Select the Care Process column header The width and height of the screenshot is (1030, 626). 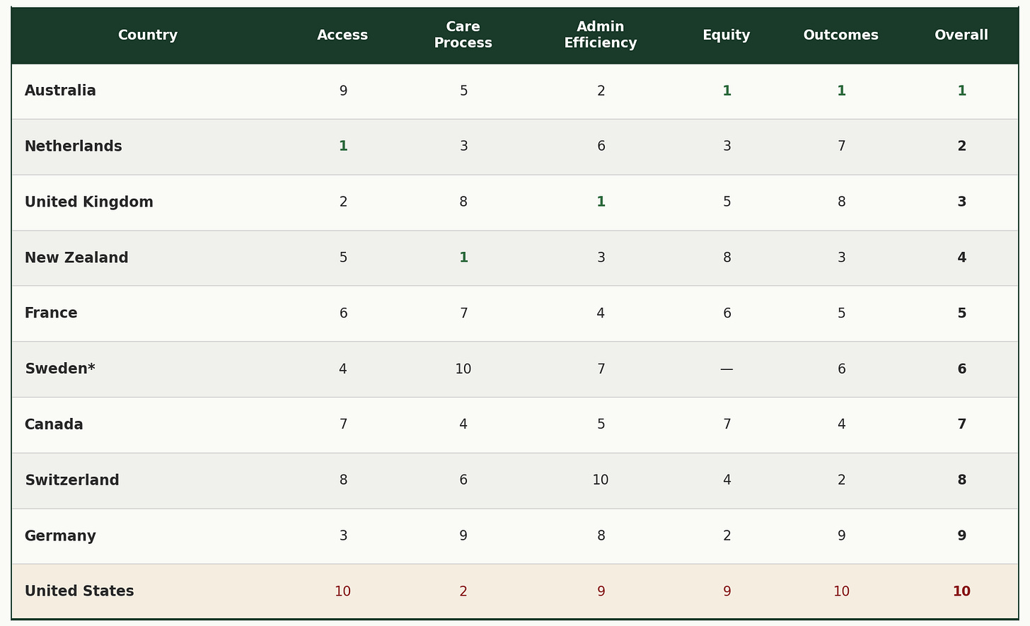463,35
